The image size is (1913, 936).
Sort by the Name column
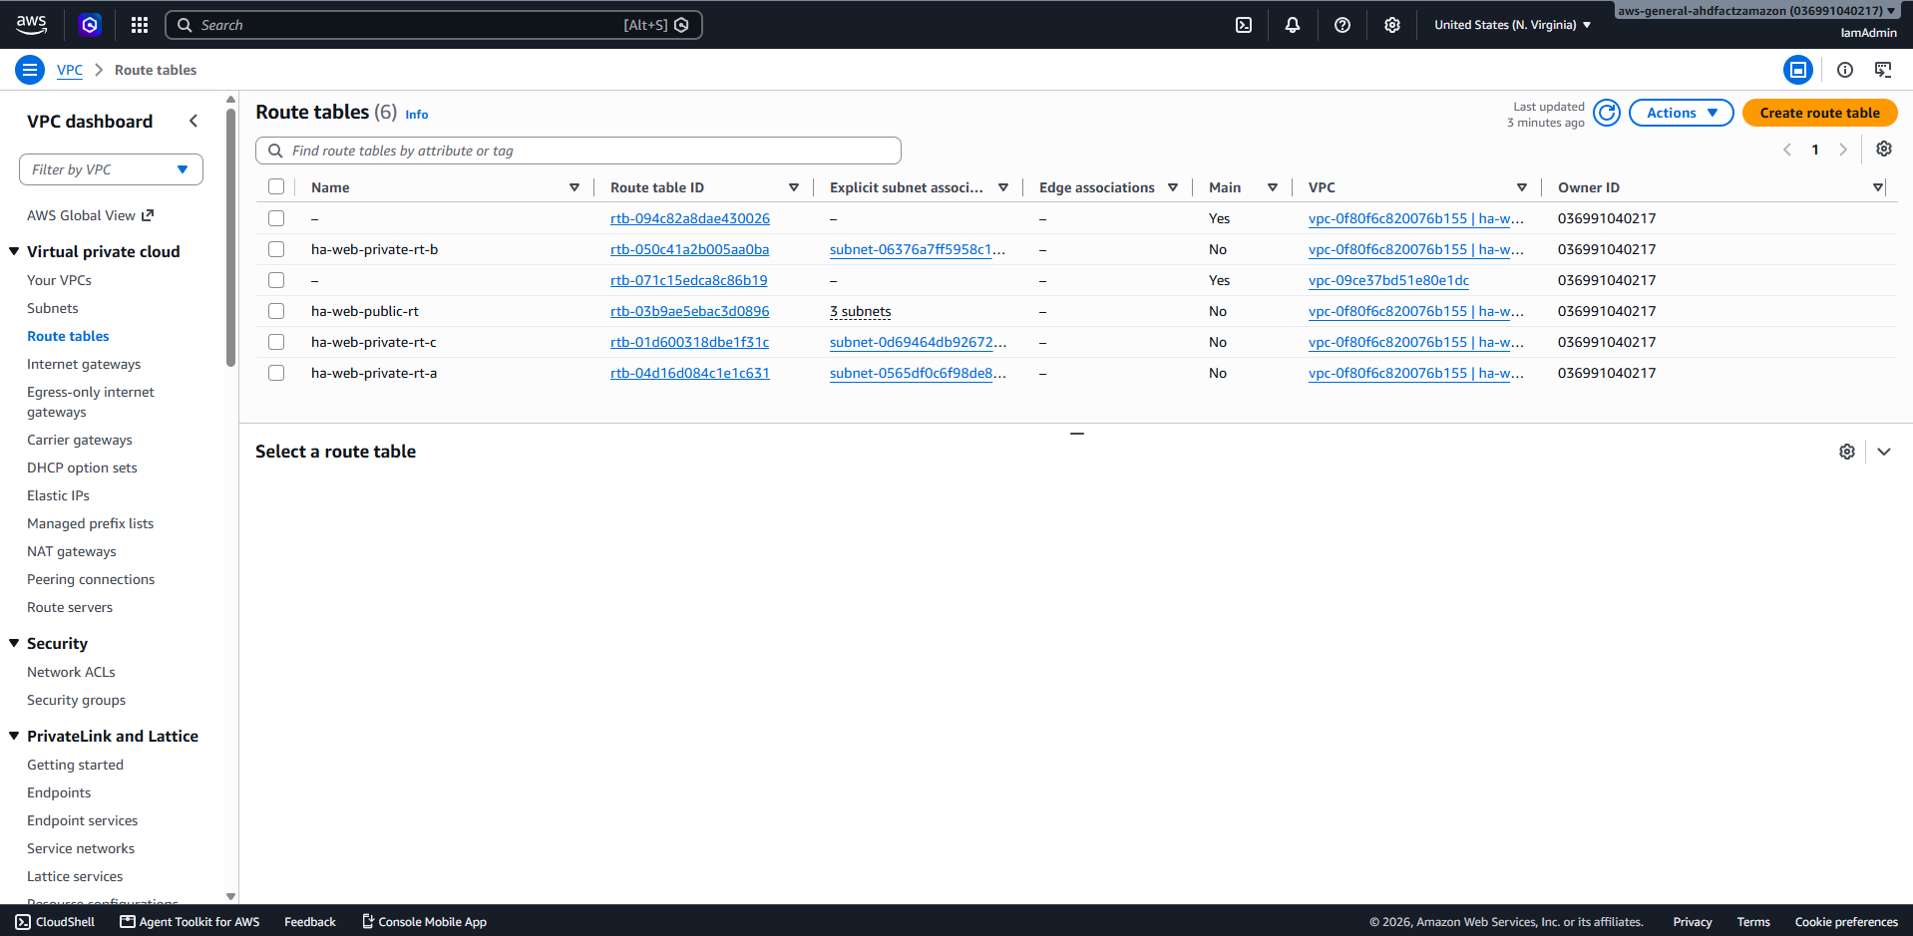574,187
